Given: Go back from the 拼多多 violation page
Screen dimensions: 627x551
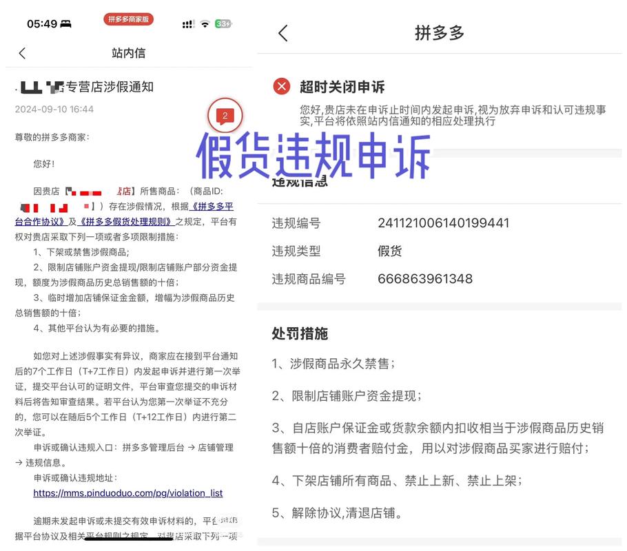Looking at the screenshot, I should 283,33.
